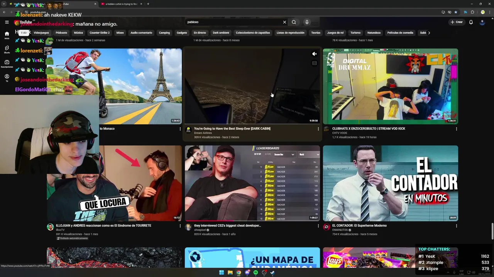Open options menu for CLUBHATS video
Screen dimensions: 494x277
pyautogui.click(x=457, y=129)
